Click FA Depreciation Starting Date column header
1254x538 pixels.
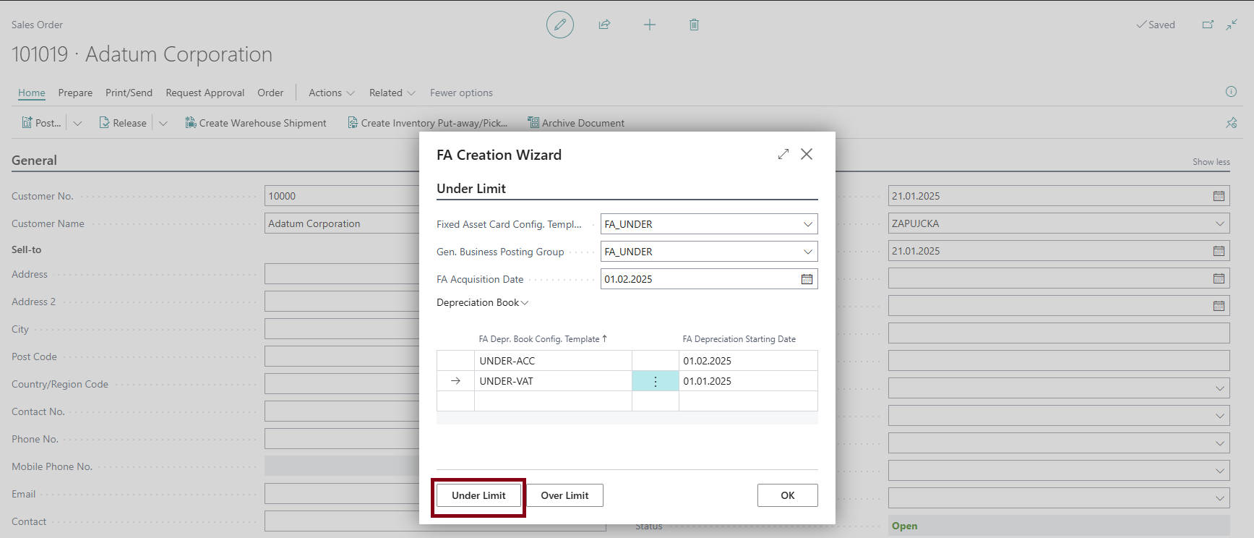tap(739, 338)
